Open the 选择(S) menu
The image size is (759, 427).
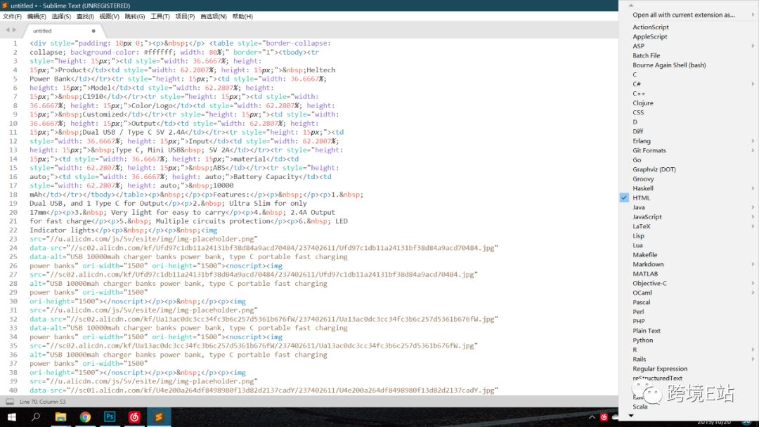point(61,16)
